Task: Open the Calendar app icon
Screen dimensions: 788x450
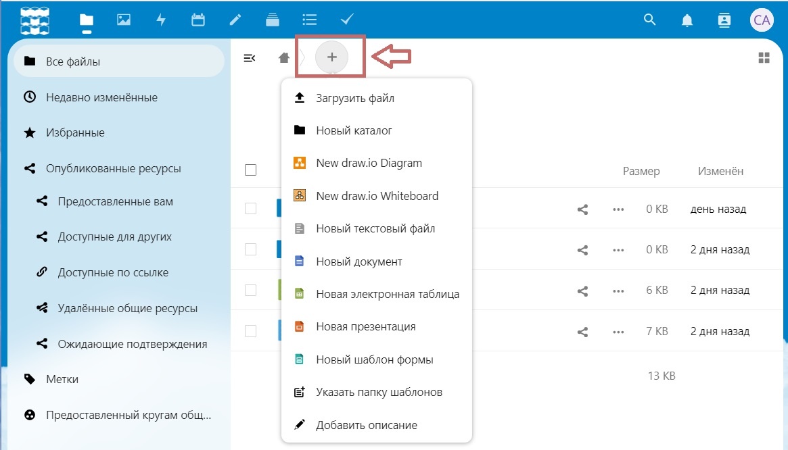Action: tap(198, 20)
